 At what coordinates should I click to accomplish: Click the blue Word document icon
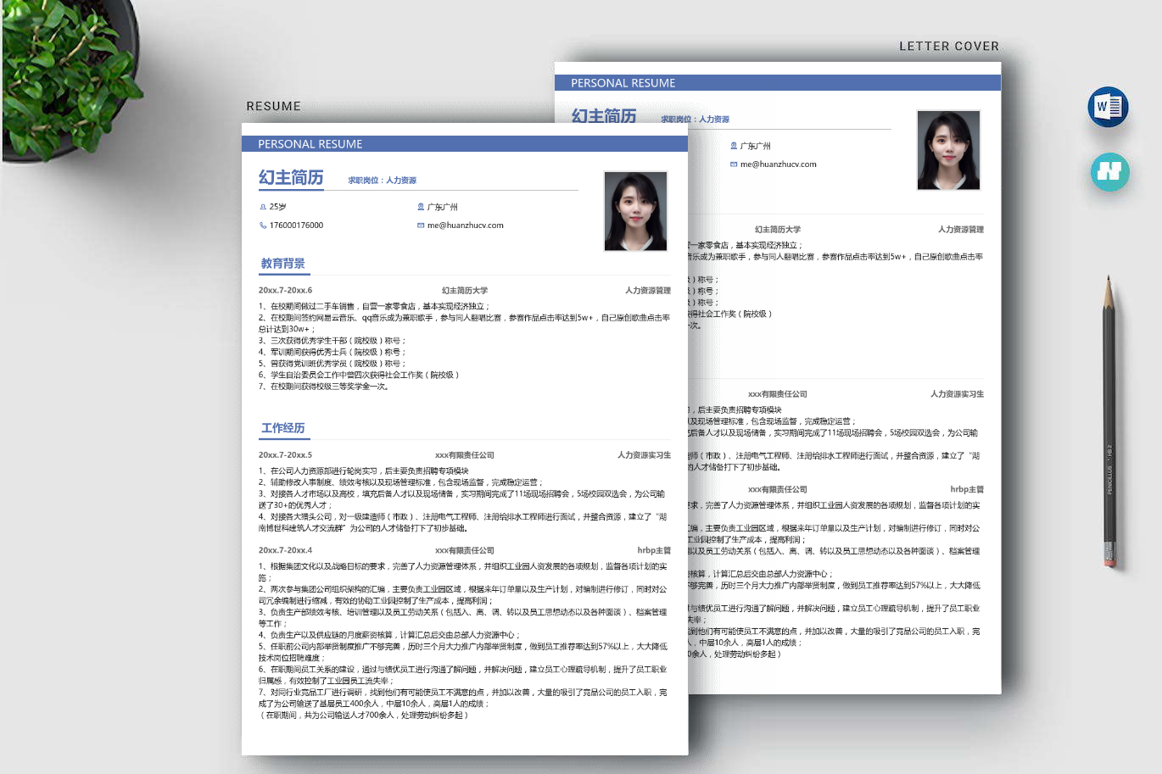[1108, 107]
